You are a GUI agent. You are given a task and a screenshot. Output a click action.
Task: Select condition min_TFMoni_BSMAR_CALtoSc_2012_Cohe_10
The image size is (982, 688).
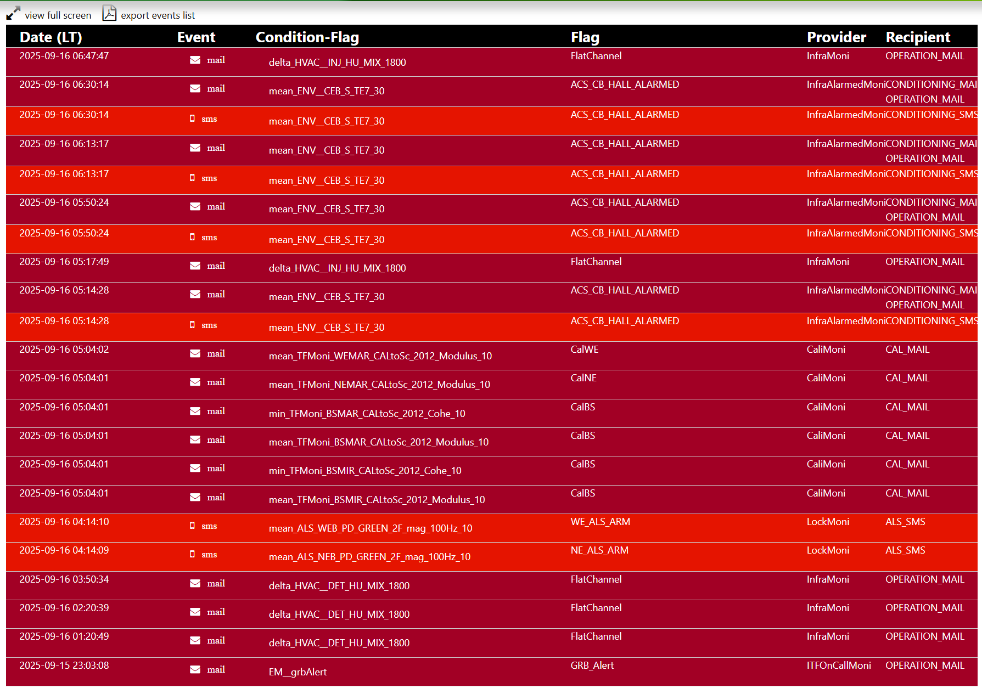point(367,414)
